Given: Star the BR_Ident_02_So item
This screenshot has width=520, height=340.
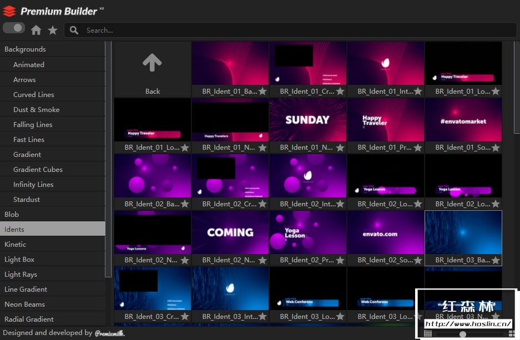Looking at the screenshot, I should [x=418, y=260].
